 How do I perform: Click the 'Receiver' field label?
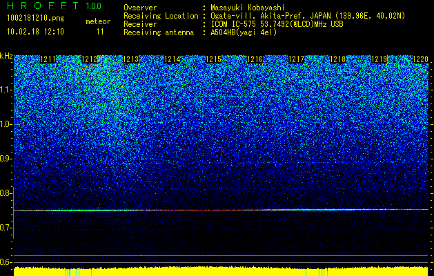pos(140,24)
